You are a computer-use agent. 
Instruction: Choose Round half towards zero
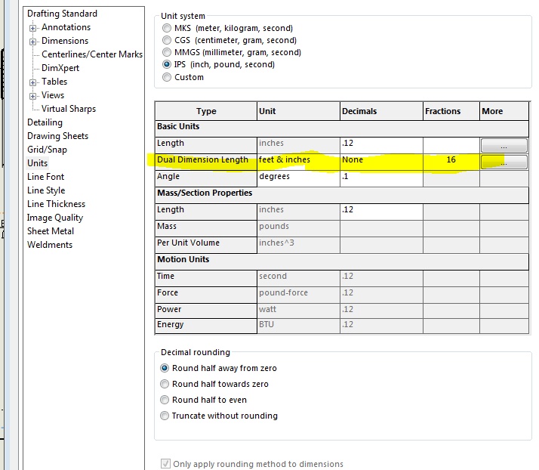pos(165,384)
